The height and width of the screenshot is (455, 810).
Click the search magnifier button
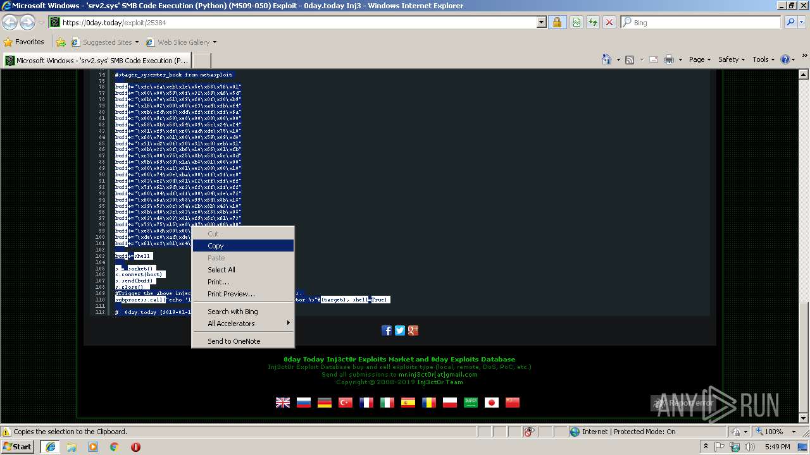coord(790,22)
